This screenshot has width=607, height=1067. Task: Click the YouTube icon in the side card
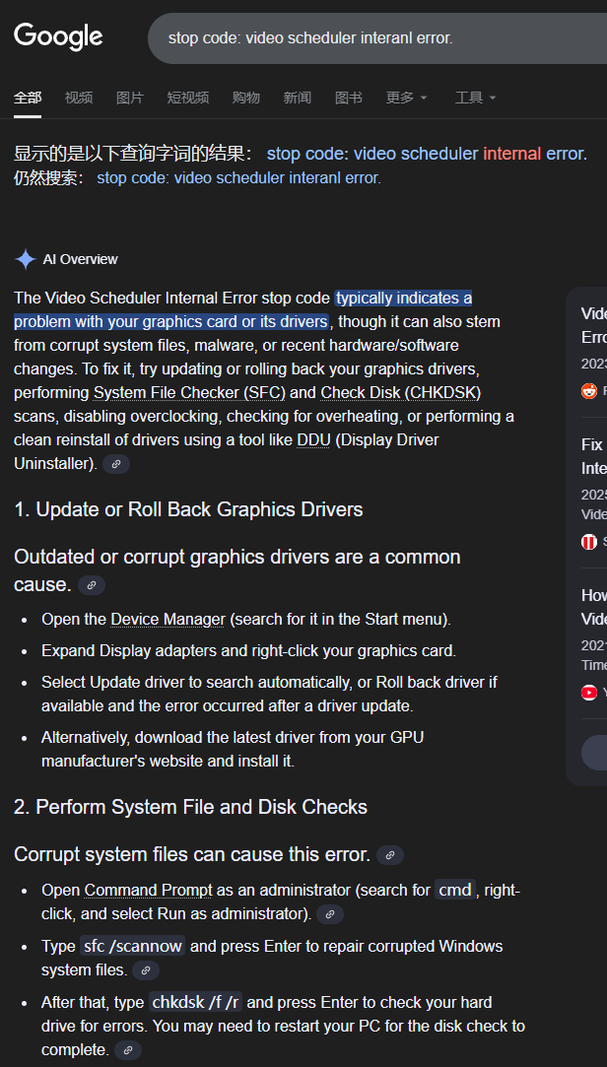pos(589,693)
